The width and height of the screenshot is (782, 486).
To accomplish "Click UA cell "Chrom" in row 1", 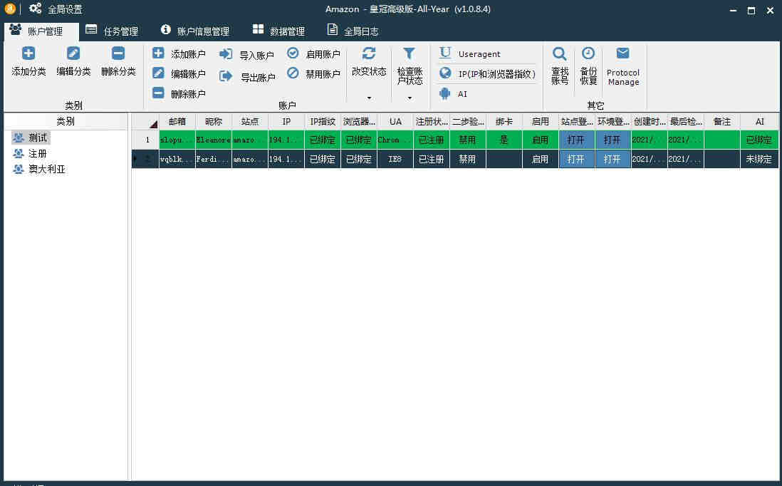I will 395,140.
